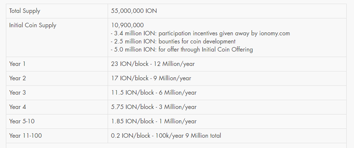Click the Total Supply label cell
Image resolution: width=354 pixels, height=148 pixels.
(x=57, y=11)
